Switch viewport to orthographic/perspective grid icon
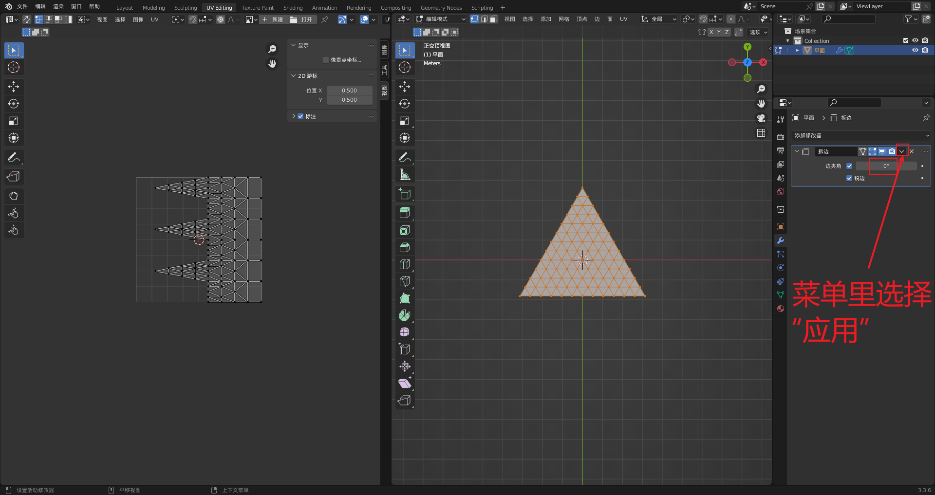 [761, 133]
